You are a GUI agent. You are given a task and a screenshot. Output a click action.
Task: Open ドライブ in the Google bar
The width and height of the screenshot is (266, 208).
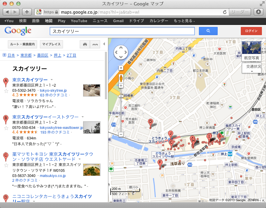coord(137,21)
